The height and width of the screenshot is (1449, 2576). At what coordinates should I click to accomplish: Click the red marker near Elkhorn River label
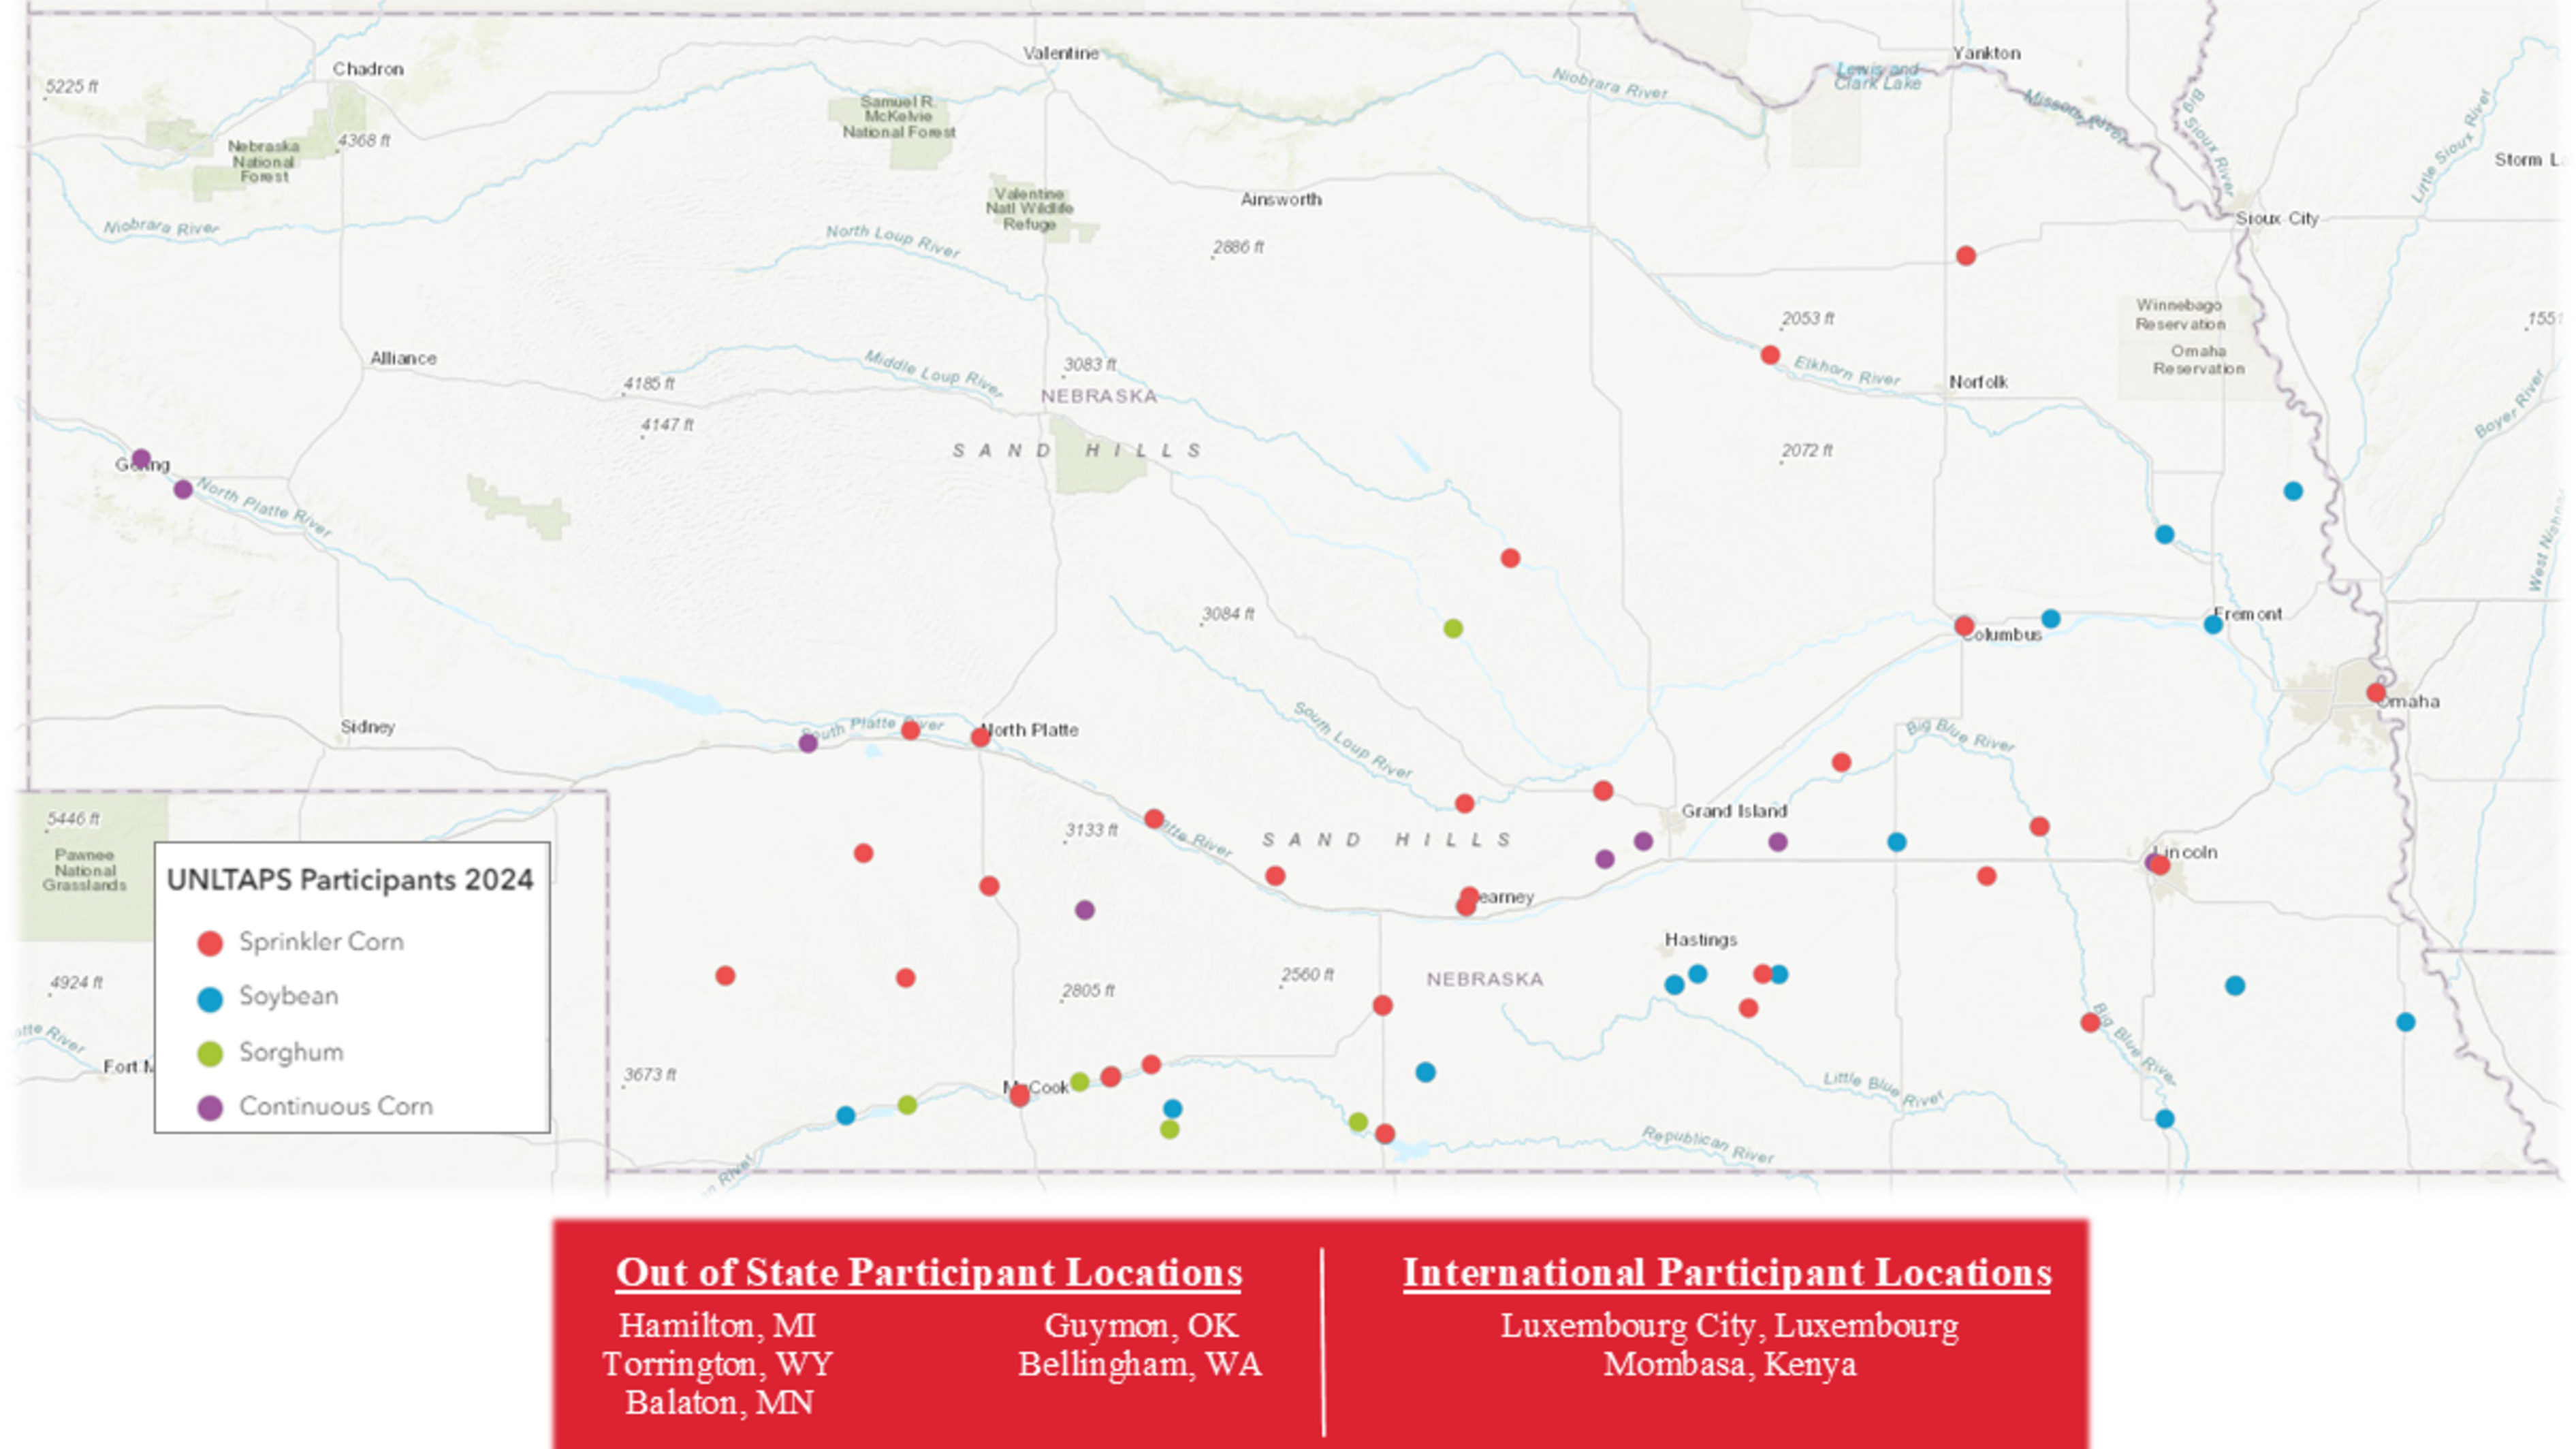1770,355
